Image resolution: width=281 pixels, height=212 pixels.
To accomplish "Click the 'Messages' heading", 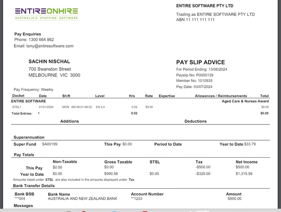I will coord(23,206).
